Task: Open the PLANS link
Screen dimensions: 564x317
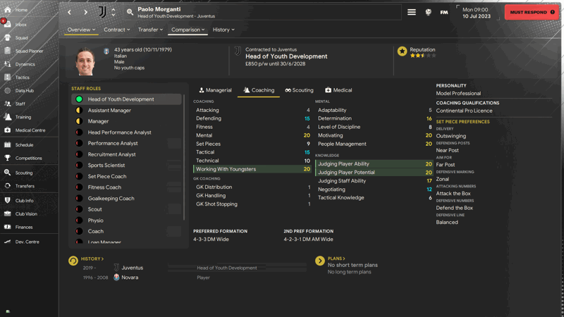Action: click(x=336, y=259)
